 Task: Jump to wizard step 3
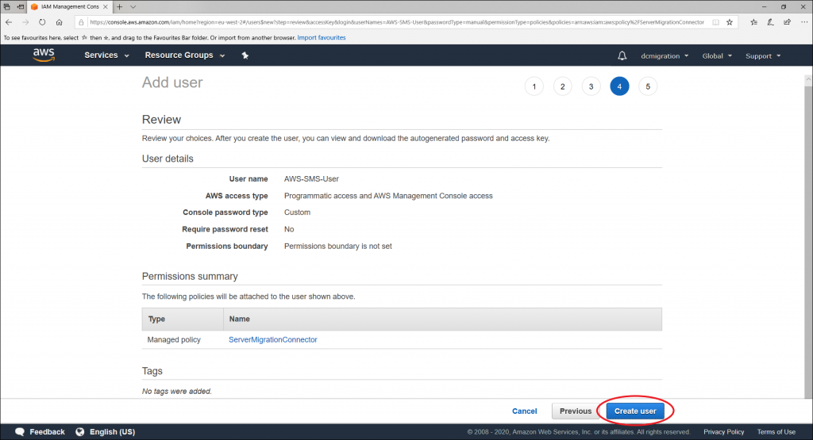click(591, 86)
